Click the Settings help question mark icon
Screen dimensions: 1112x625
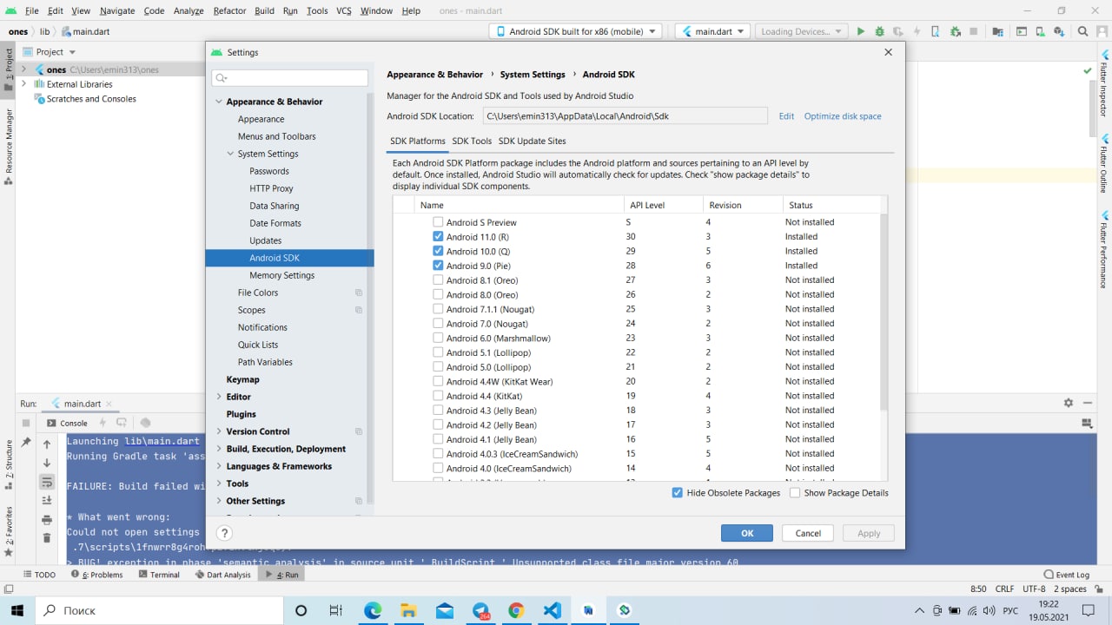point(224,533)
